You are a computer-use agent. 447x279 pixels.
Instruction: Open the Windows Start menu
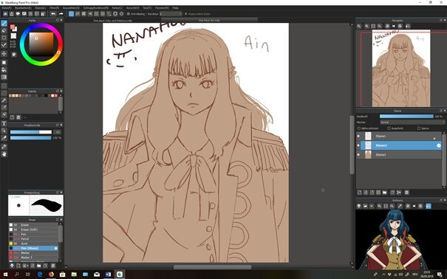5,275
